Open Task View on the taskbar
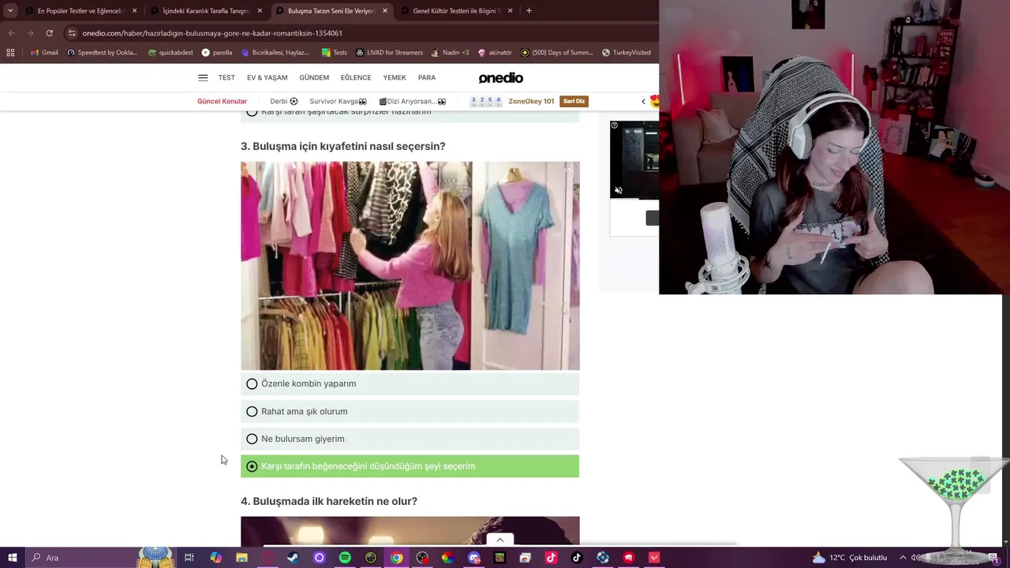1010x568 pixels. [x=189, y=558]
